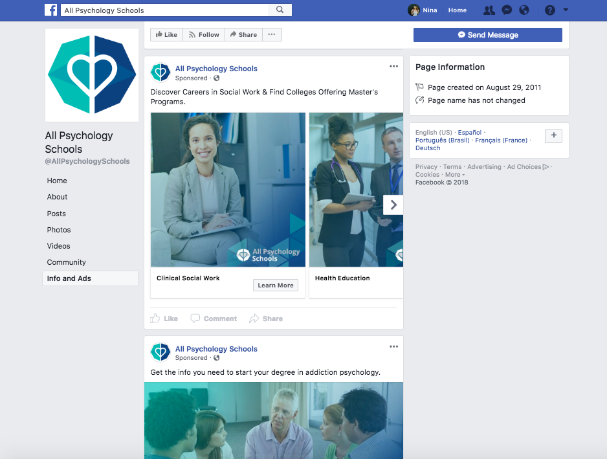Click the search magnifier button

[280, 10]
